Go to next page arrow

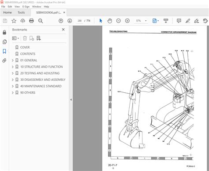70,21
